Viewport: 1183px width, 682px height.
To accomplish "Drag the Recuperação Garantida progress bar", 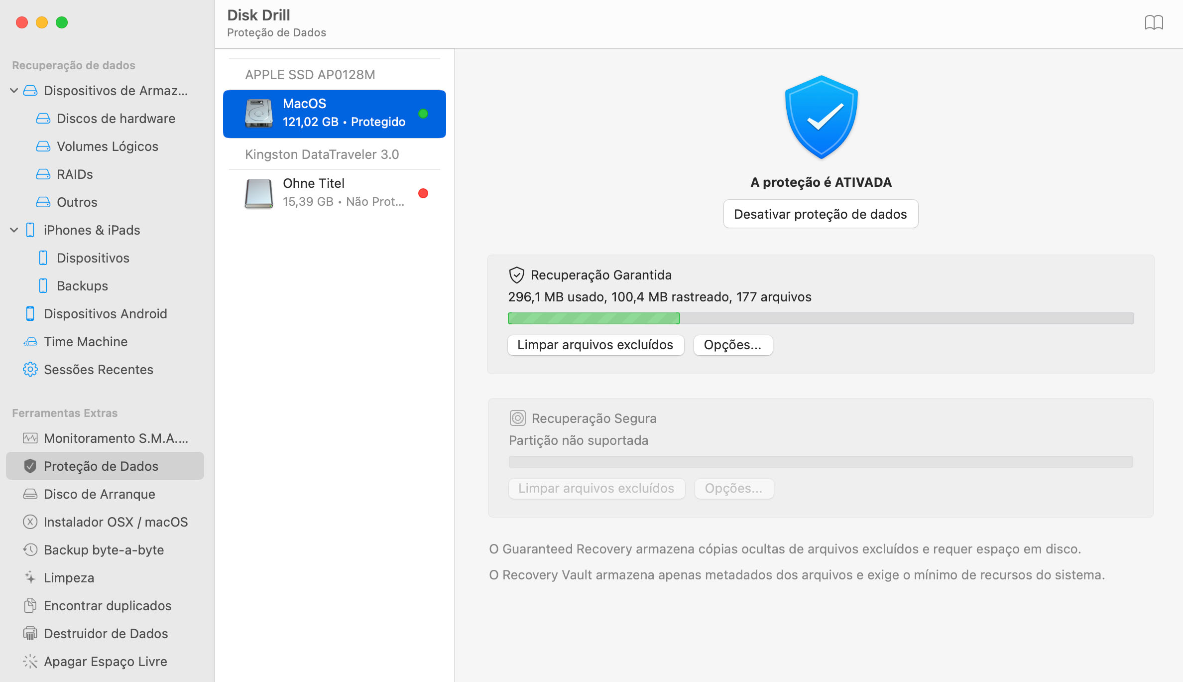I will (821, 317).
